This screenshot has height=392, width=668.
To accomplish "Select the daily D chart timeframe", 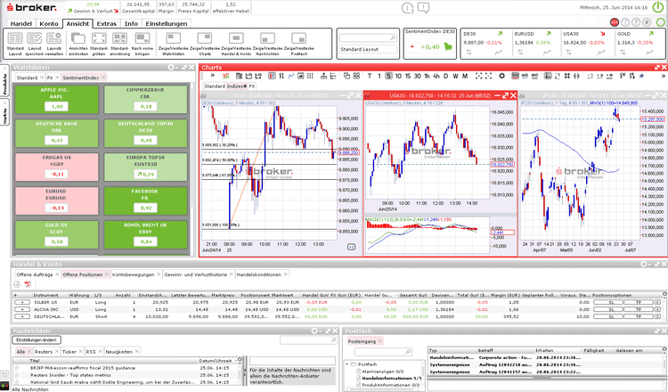I will tap(446, 76).
